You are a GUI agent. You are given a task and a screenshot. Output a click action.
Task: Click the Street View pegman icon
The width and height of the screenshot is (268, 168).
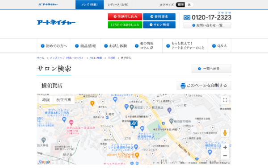[x=225, y=133]
